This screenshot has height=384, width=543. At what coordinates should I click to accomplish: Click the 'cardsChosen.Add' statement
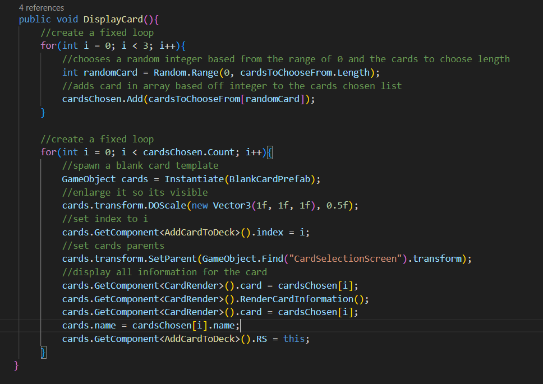point(188,99)
